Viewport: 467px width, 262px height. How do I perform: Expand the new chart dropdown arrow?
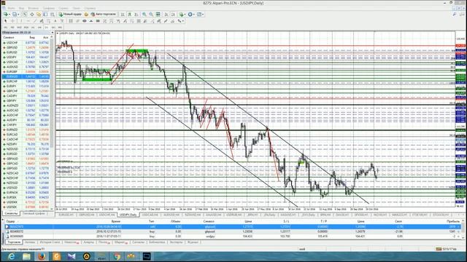click(9, 15)
